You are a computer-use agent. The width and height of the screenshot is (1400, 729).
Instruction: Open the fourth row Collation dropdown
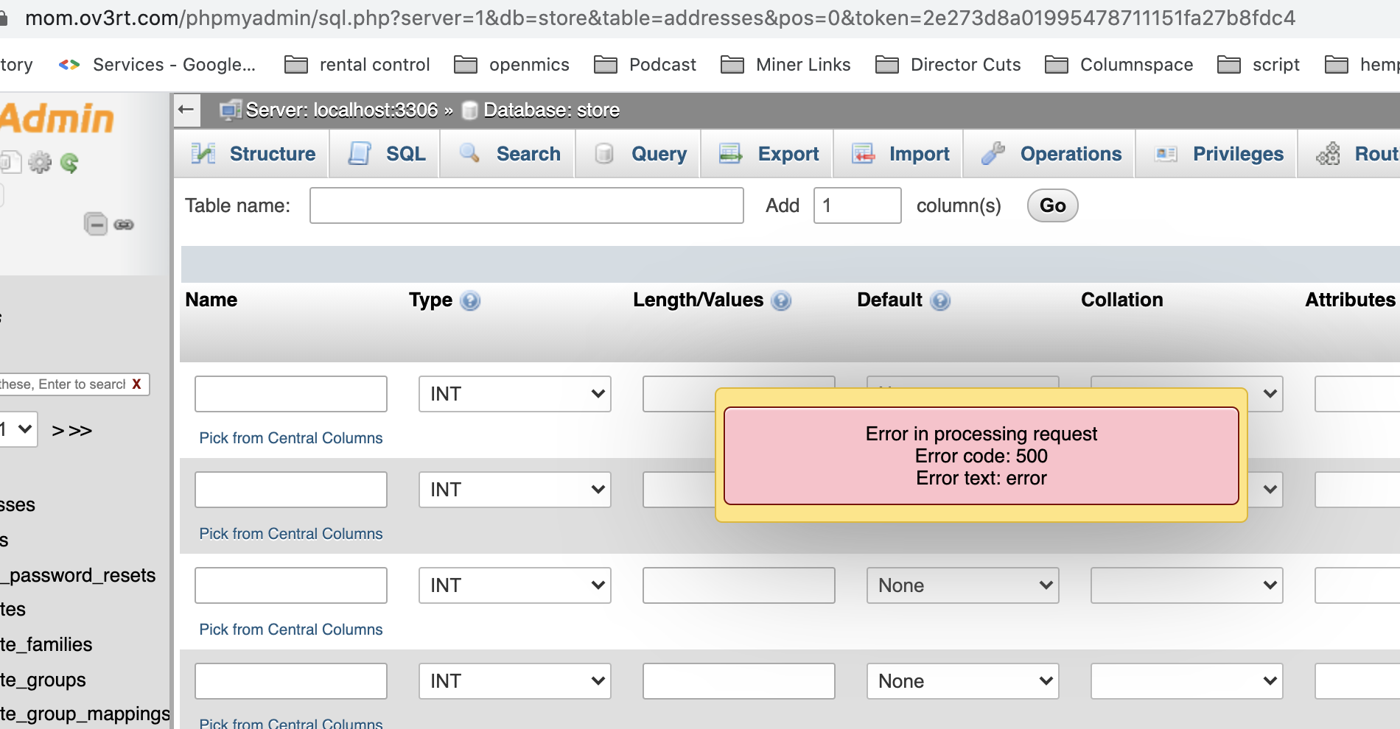coord(1187,681)
